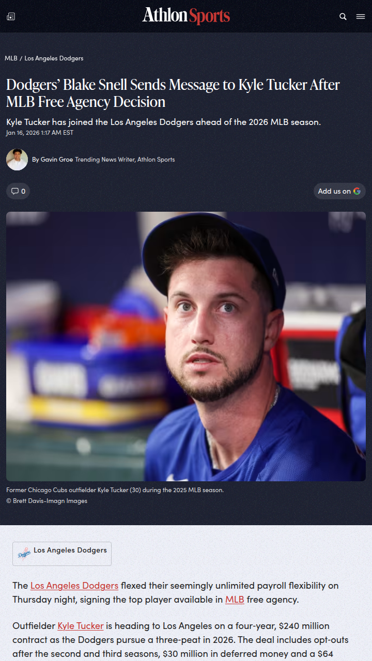372x661 pixels.
Task: Click the Brett Davis-Imagn Images credit
Action: (x=47, y=501)
